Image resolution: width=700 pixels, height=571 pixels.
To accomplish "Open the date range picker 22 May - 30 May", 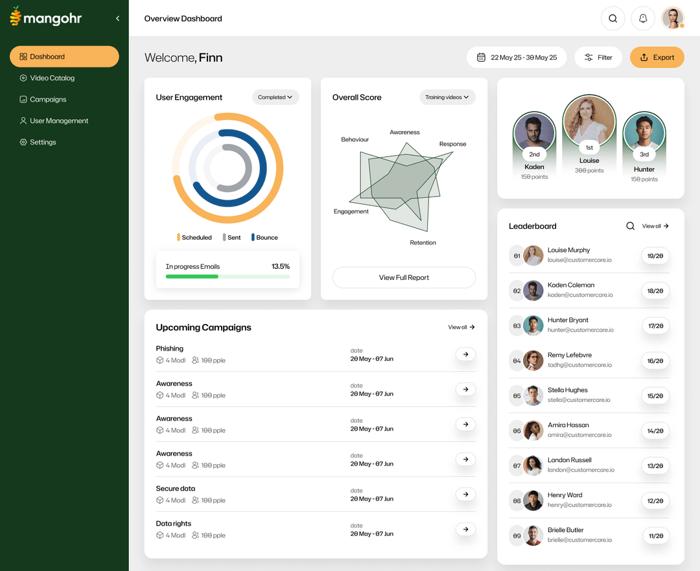I will coord(517,57).
